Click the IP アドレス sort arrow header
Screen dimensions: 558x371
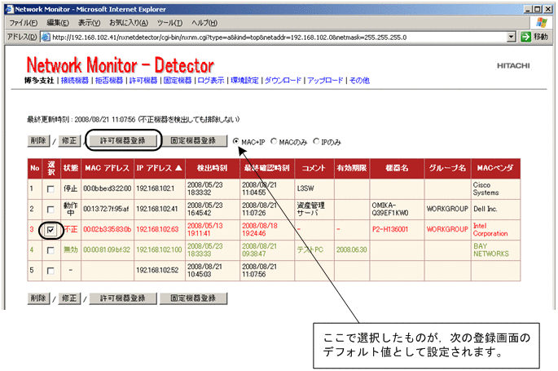[x=178, y=168]
